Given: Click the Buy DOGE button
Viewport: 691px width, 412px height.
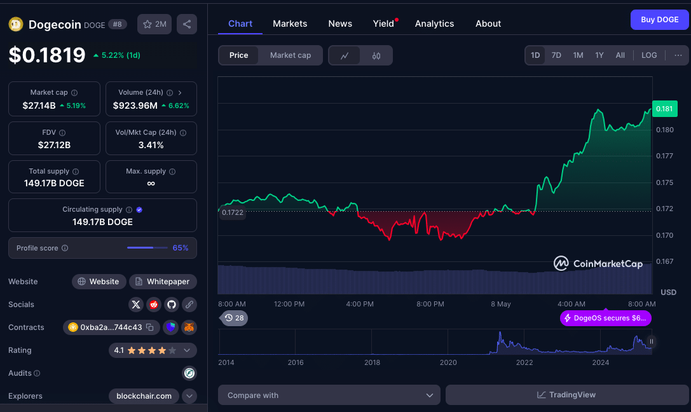Looking at the screenshot, I should [x=659, y=20].
